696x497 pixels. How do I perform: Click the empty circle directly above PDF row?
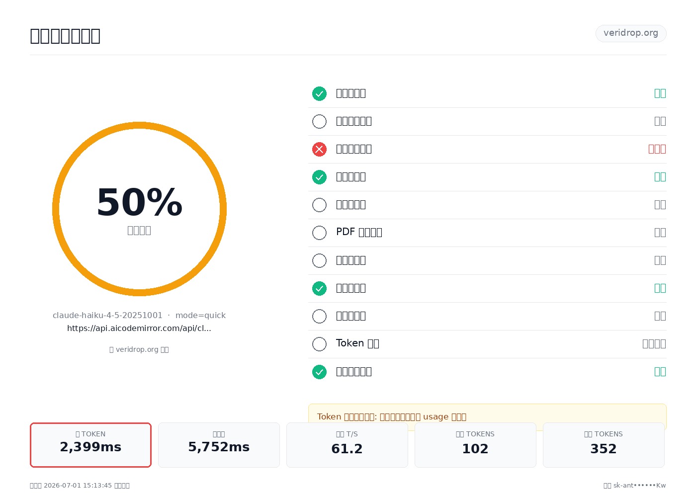[x=319, y=205]
